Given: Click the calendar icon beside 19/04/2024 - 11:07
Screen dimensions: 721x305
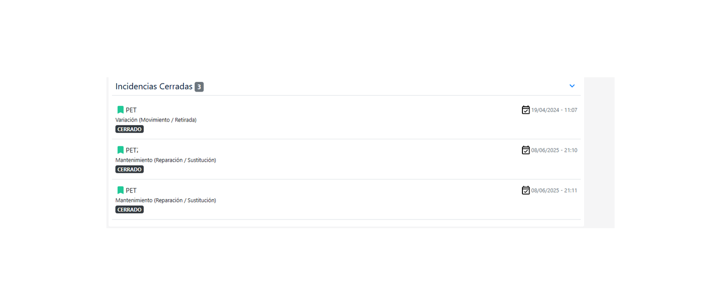Looking at the screenshot, I should (x=525, y=110).
